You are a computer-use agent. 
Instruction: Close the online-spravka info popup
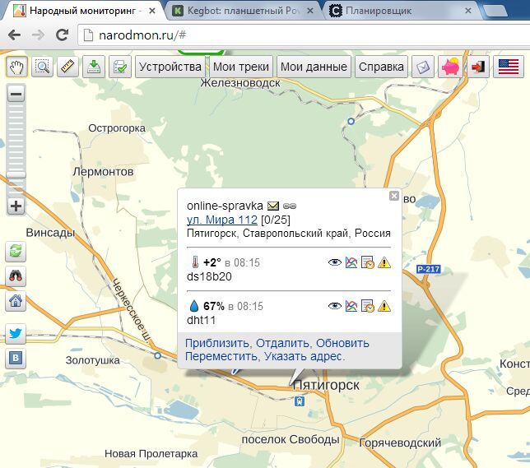tap(393, 196)
